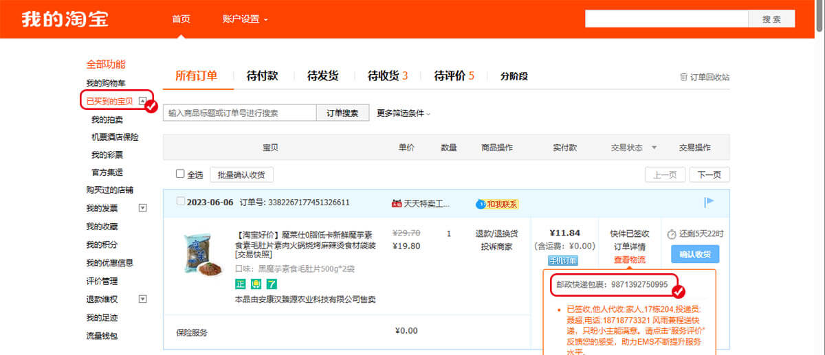This screenshot has width=825, height=355.
Task: Expand the 退款维权 sidebar section
Action: [143, 299]
